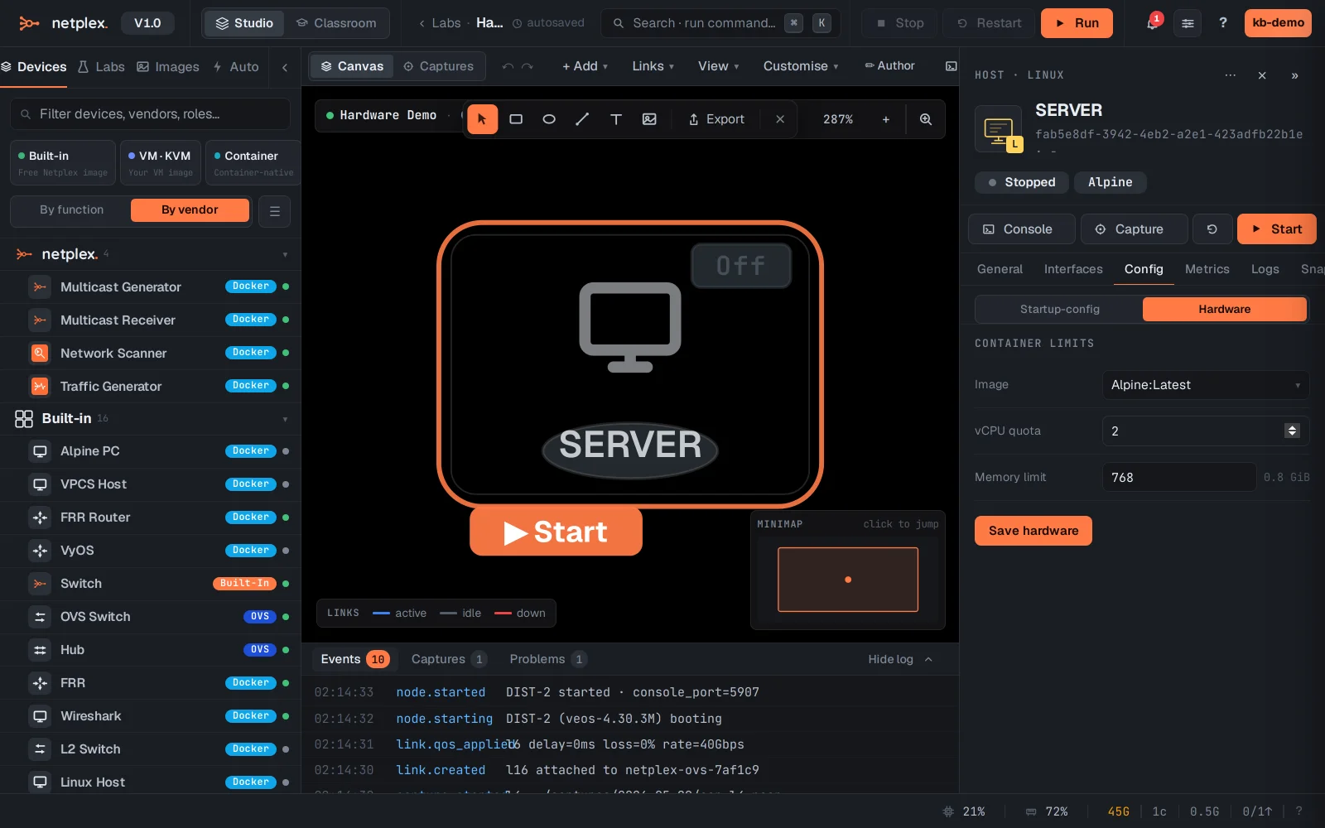This screenshot has height=828, width=1325.
Task: Switch to the Captures view tab
Action: [x=438, y=66]
